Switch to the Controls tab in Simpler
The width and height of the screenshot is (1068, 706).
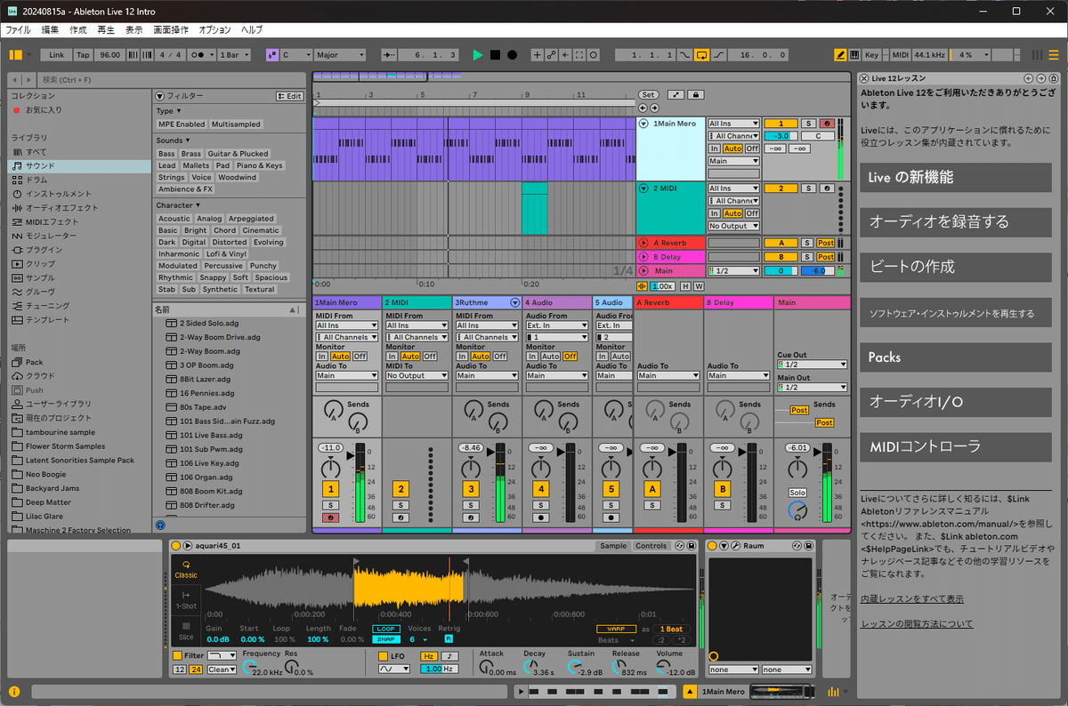[651, 546]
